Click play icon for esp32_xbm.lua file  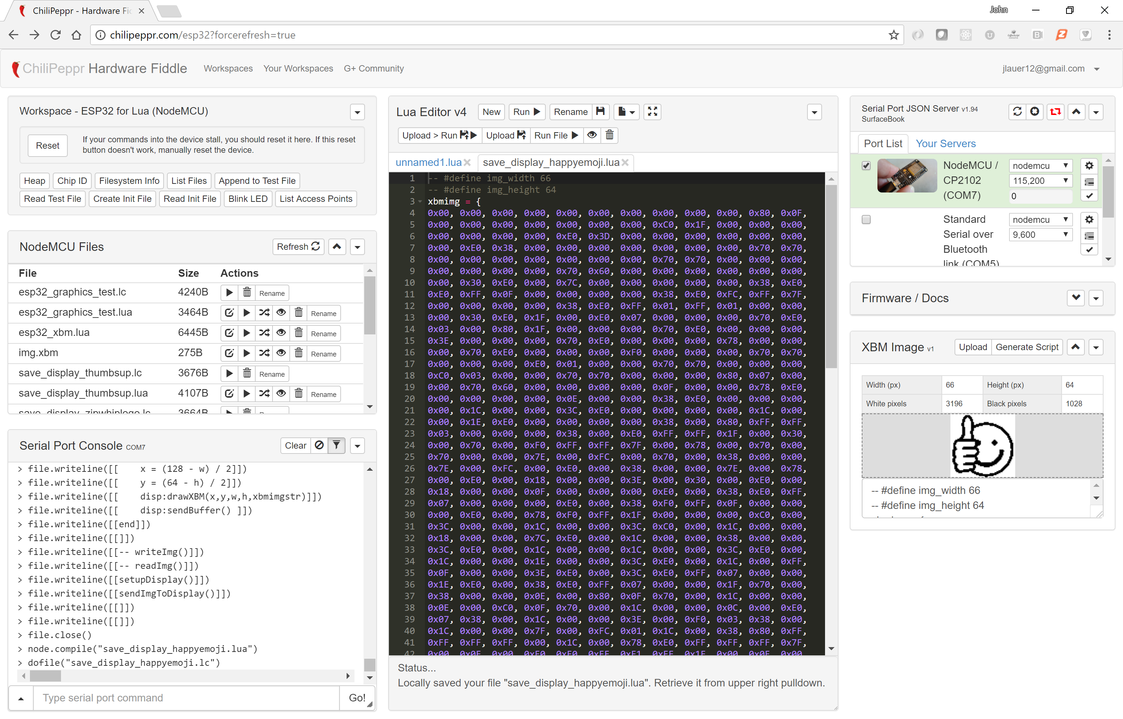click(246, 333)
